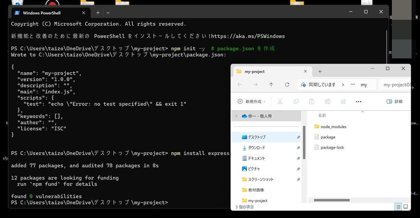This screenshot has height=218, width=420.
Task: Go back in File Explorer
Action: pos(239,84)
